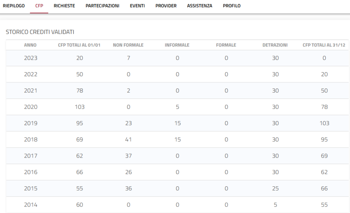Select the 2023 year cell
This screenshot has height=213, width=350.
[30, 58]
